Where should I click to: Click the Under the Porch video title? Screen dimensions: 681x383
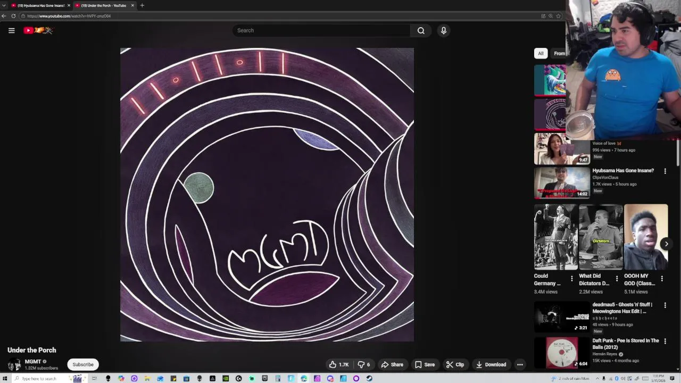point(32,350)
